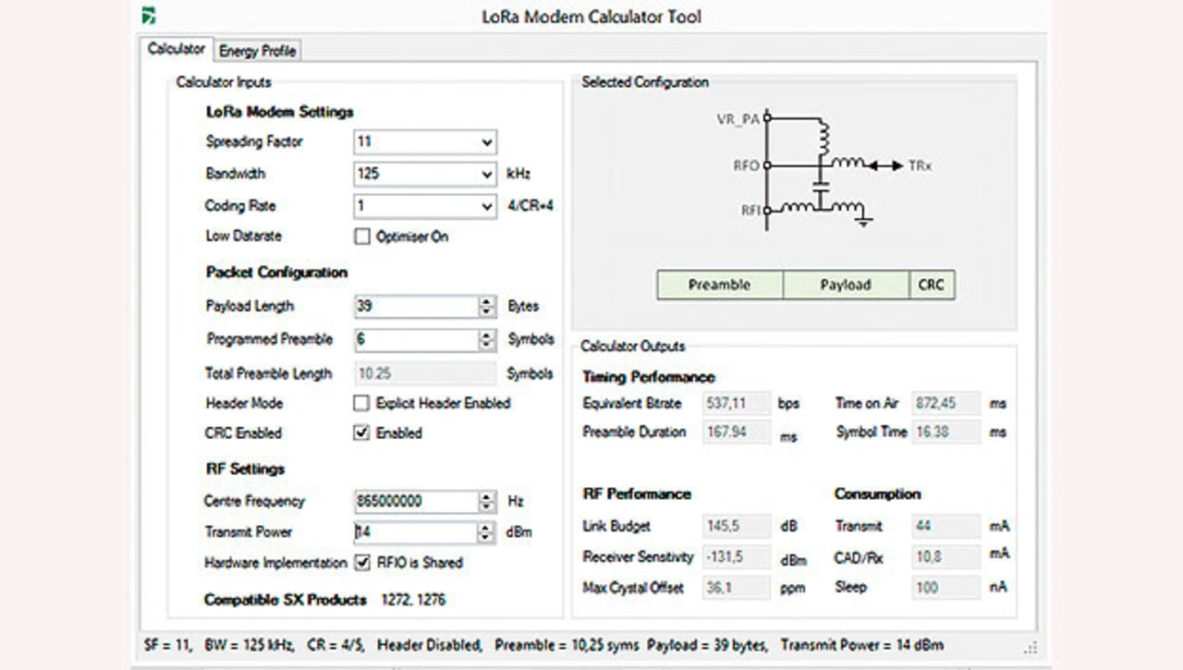Click the Transmit consumption value 44

(945, 526)
